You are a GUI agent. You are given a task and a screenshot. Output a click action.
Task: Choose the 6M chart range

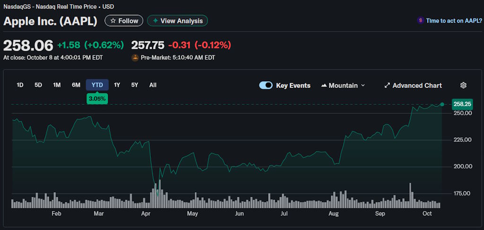[x=76, y=85]
